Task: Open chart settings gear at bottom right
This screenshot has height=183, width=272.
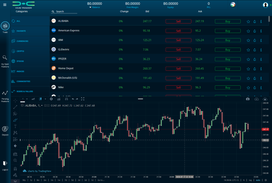Action: click(266, 180)
